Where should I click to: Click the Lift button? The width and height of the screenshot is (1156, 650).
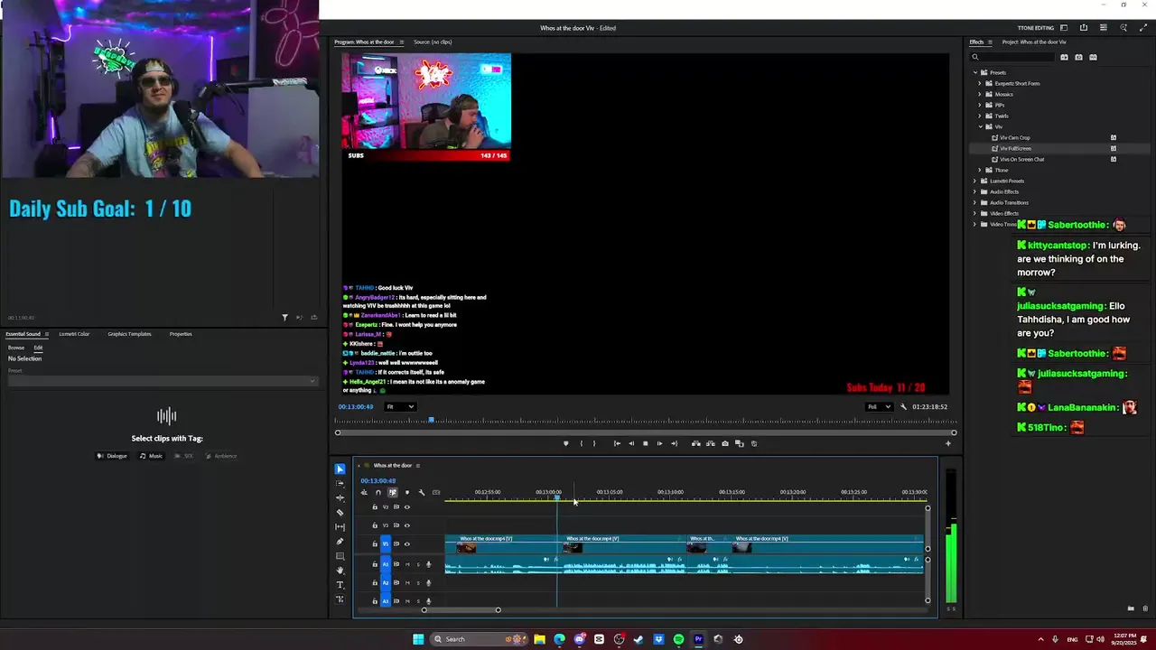coord(695,443)
